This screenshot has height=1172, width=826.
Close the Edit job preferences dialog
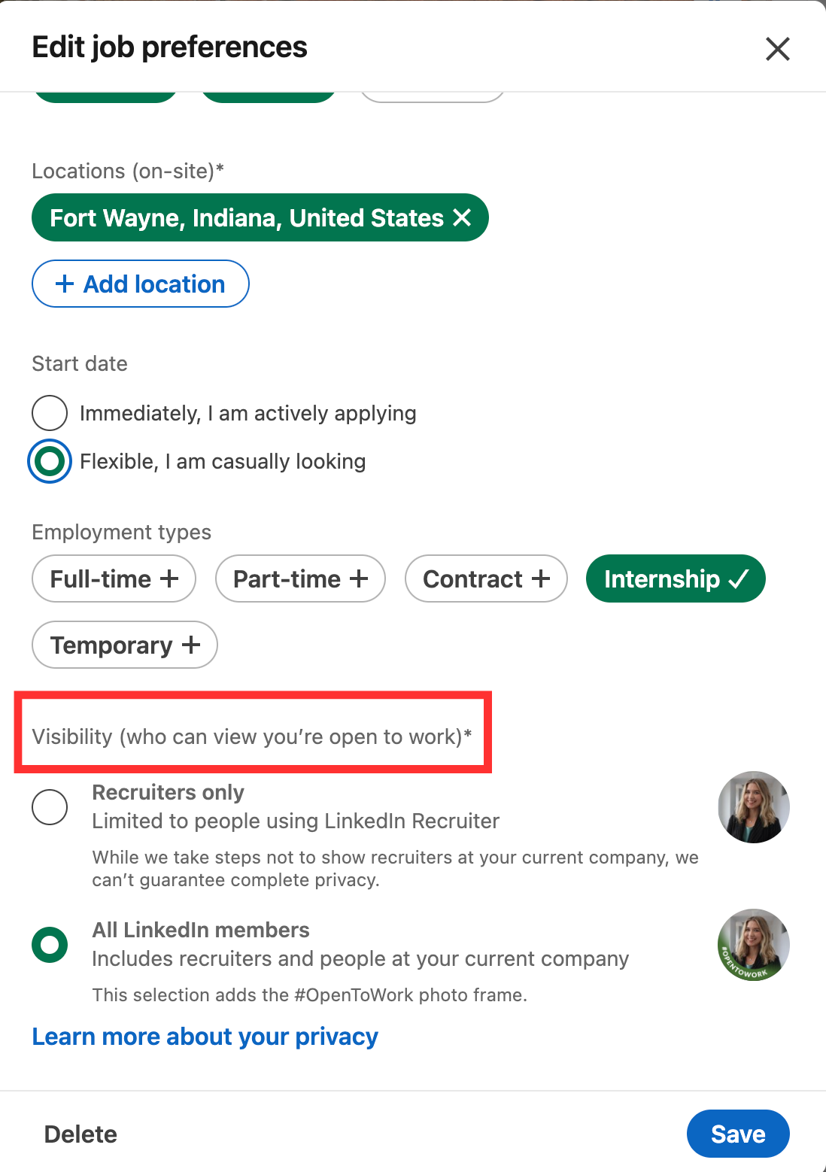(777, 49)
